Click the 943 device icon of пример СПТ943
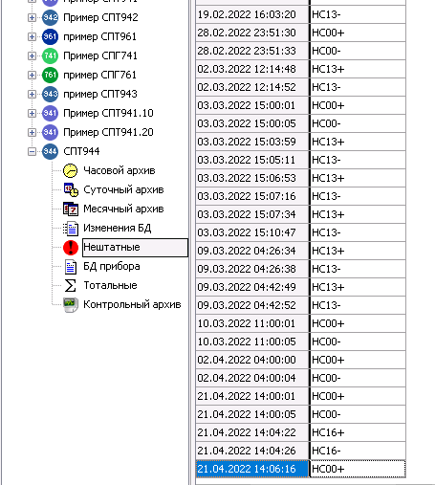Screen dimensions: 435x485 pyautogui.click(x=50, y=94)
